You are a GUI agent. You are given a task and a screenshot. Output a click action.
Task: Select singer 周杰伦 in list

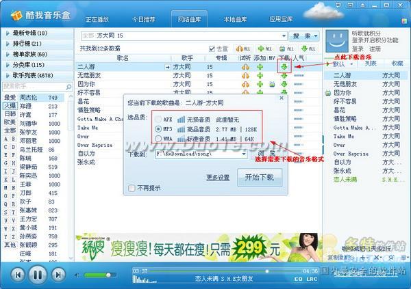(x=41, y=98)
